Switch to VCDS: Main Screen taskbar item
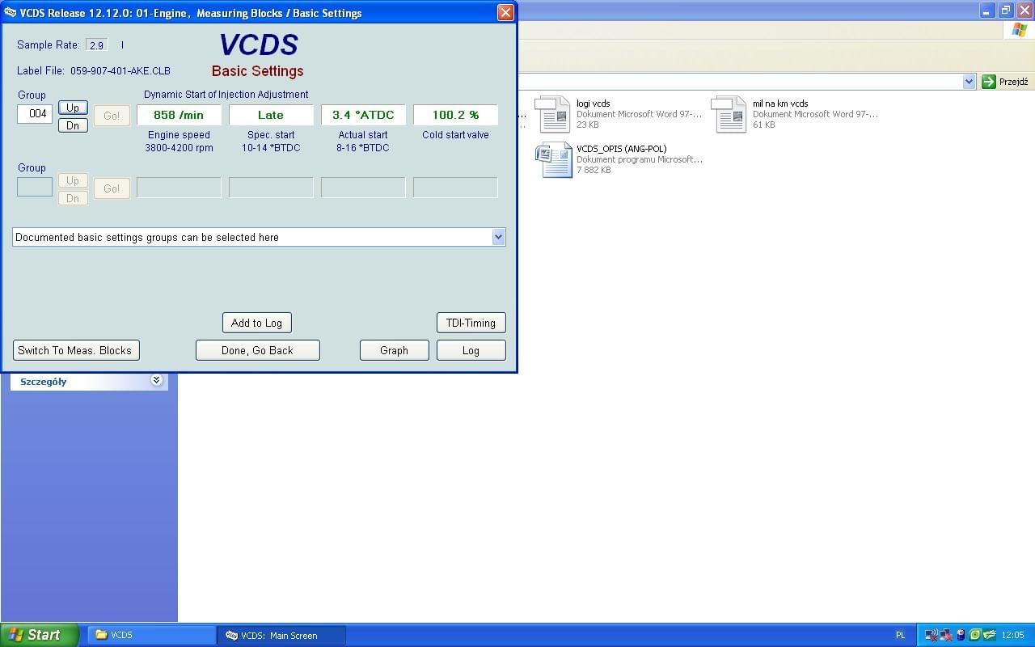Image resolution: width=1035 pixels, height=647 pixels. tap(281, 635)
